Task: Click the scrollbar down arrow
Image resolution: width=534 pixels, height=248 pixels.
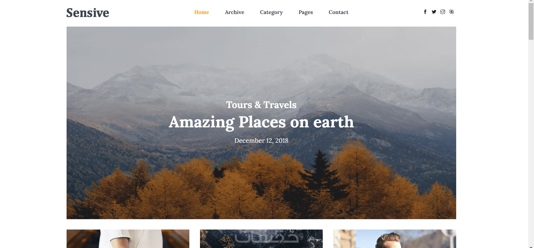Action: point(531,247)
